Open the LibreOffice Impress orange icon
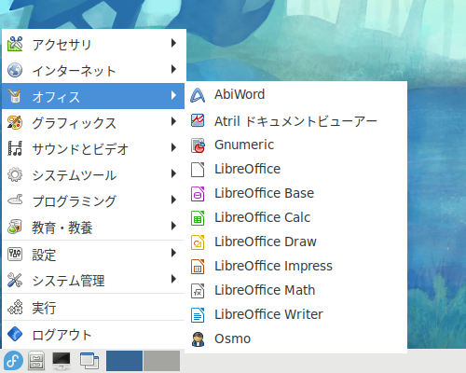466x373 pixels. pyautogui.click(x=198, y=267)
